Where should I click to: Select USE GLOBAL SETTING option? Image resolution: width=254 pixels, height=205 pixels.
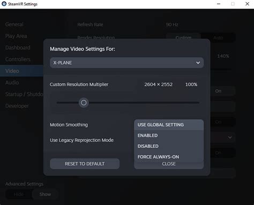coord(169,125)
